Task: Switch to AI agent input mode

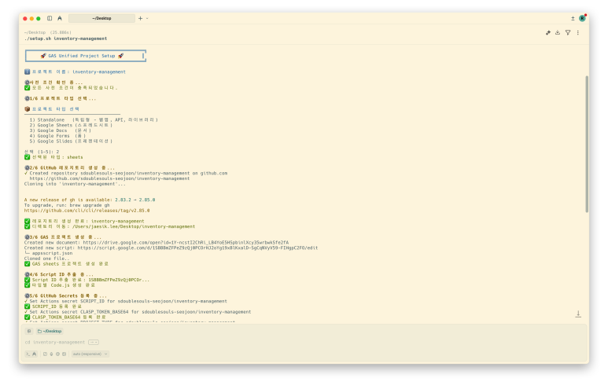Action: (x=35, y=354)
